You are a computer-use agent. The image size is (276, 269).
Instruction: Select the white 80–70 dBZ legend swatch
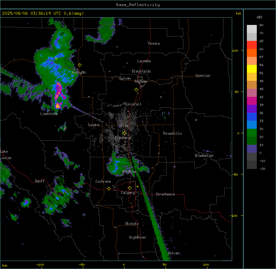pyautogui.click(x=252, y=29)
